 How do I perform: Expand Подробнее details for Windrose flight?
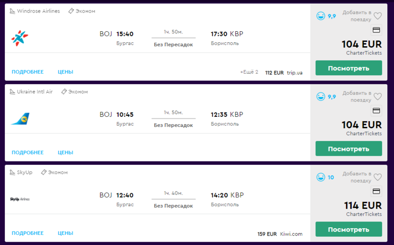[x=27, y=72]
